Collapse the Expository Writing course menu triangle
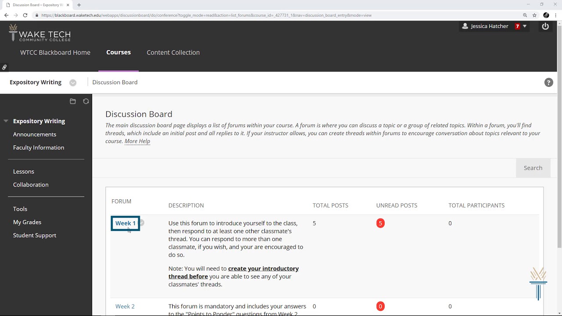 (6, 121)
